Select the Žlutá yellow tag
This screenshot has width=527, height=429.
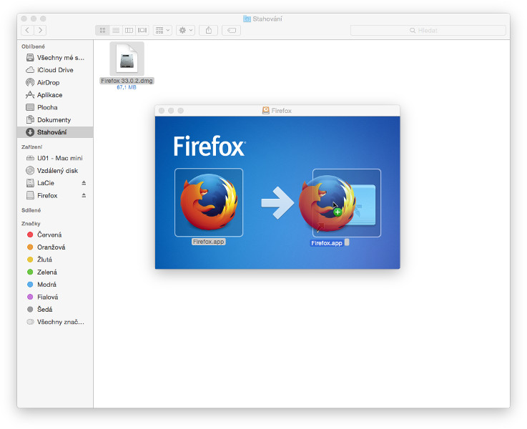point(55,260)
